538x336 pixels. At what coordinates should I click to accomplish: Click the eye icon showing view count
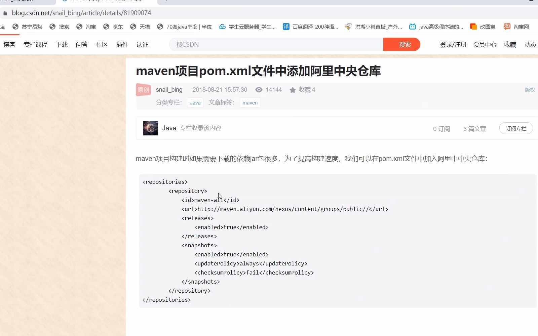[x=259, y=90]
